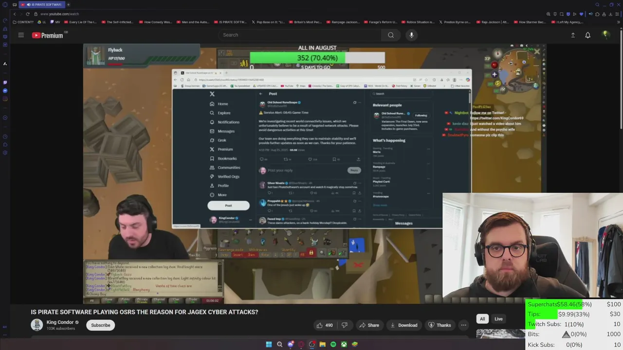Subscribe to King Condor channel
This screenshot has width=623, height=350.
(x=101, y=325)
